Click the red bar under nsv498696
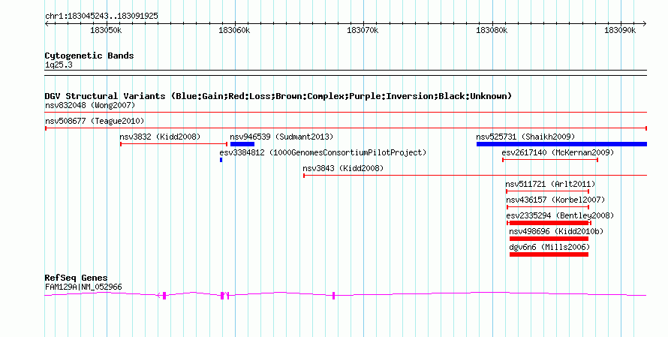Image resolution: width=668 pixels, height=337 pixels. 549,239
